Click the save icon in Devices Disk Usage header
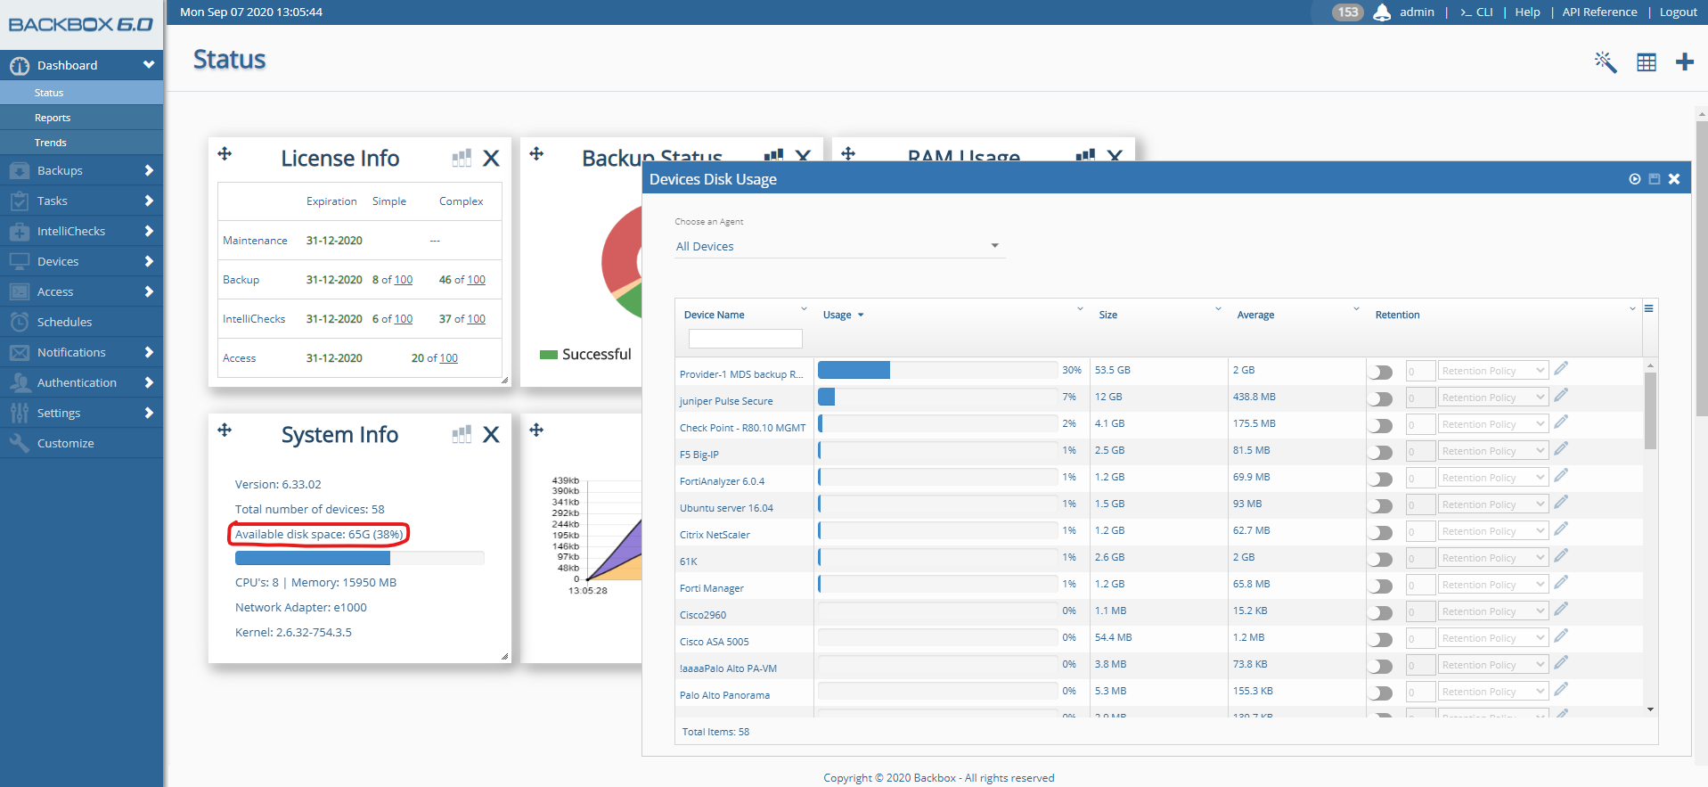The height and width of the screenshot is (787, 1708). [1655, 179]
